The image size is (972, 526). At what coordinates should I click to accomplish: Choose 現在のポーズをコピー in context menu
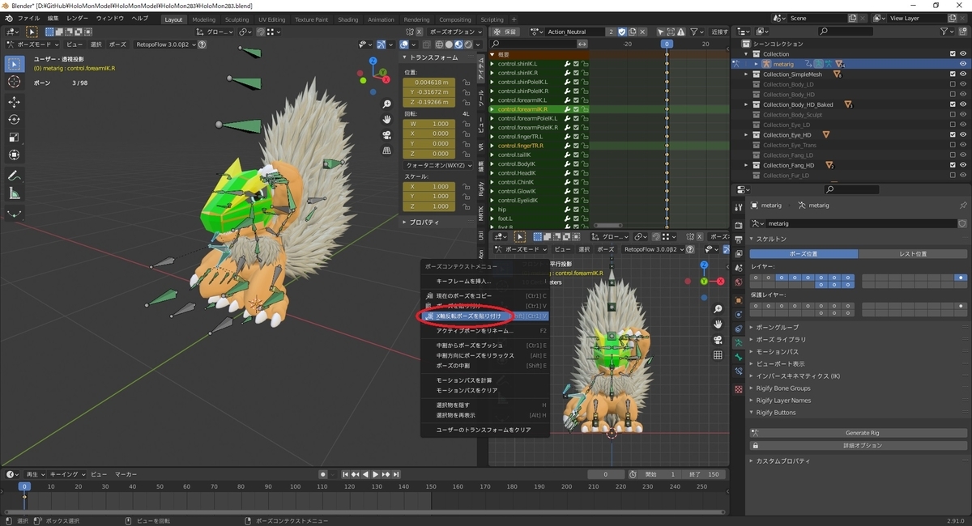coord(484,295)
